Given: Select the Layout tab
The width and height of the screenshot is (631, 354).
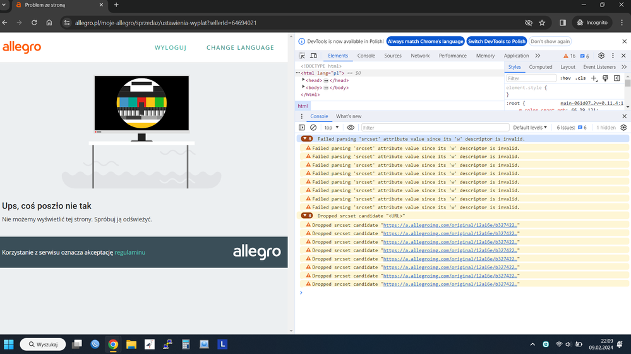Looking at the screenshot, I should tap(568, 67).
